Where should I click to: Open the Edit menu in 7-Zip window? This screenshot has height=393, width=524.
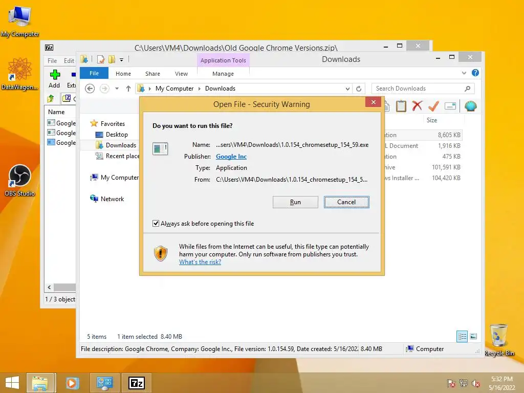(69, 60)
